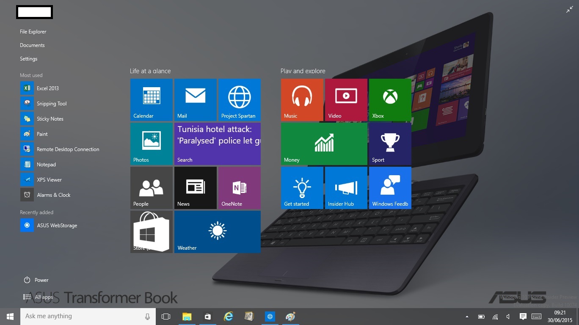
Task: Open the touch keyboard icon
Action: tap(536, 317)
